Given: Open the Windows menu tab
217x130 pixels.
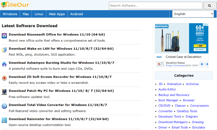Looking at the screenshot, I should [10, 14].
